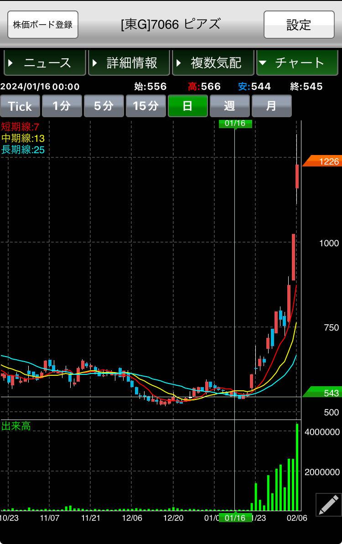Tap the 01/16 date label on bottom axis
This screenshot has height=544, width=342.
235,518
